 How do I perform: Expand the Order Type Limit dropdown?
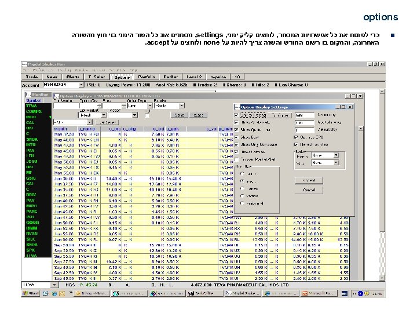pos(150,105)
